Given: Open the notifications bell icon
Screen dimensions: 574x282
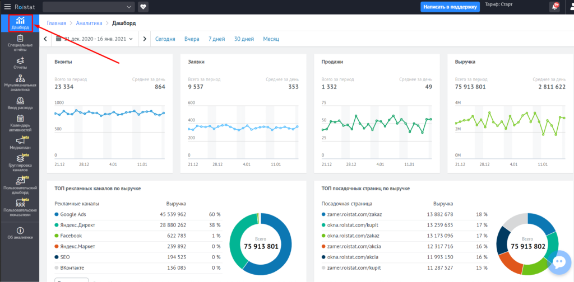Looking at the screenshot, I should (554, 7).
